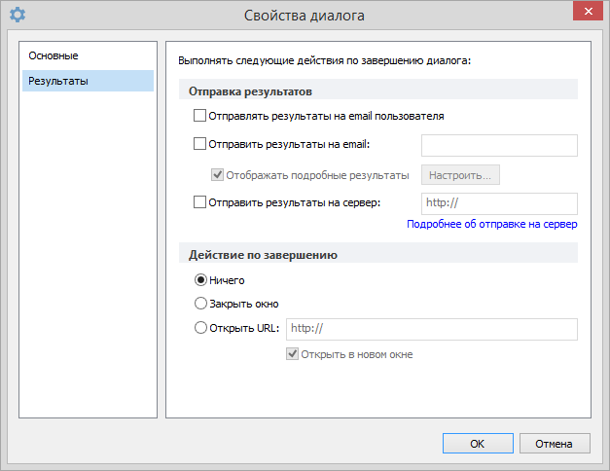
Task: Click the Открыть URL address field
Action: 432,329
